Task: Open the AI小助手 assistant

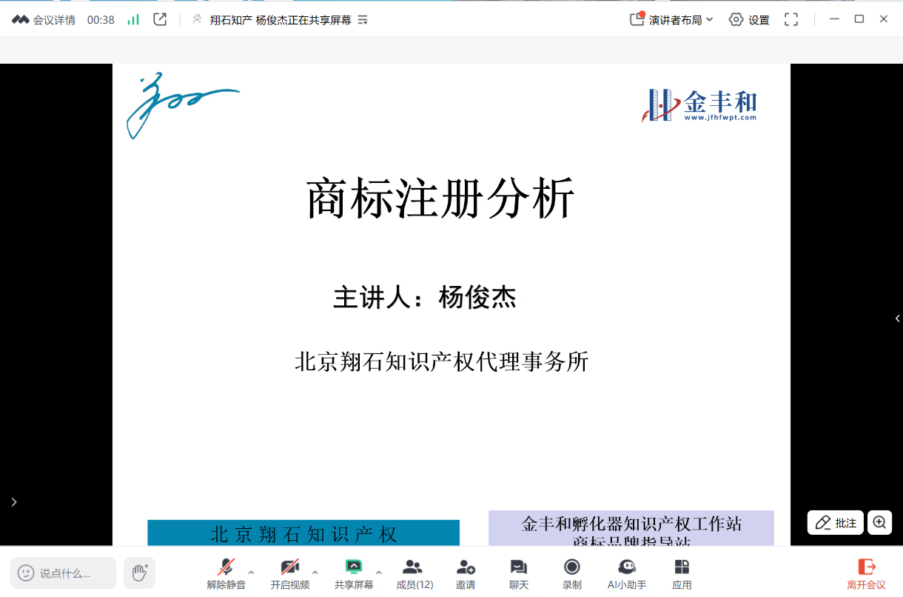Action: point(627,574)
